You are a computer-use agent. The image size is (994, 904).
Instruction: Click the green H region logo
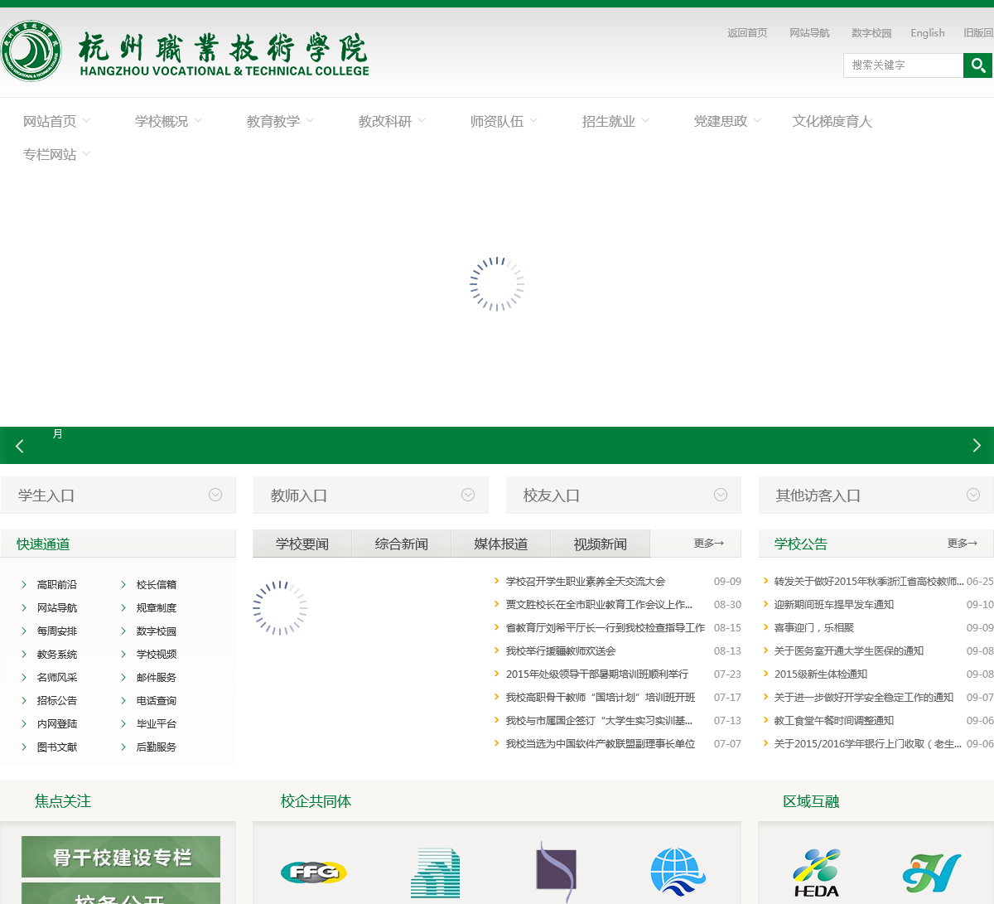click(932, 873)
